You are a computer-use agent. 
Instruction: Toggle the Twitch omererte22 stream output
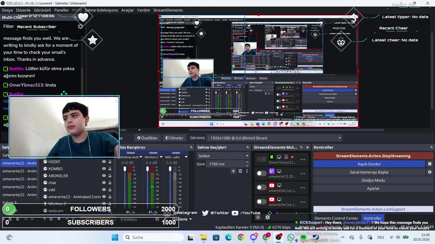click(261, 173)
